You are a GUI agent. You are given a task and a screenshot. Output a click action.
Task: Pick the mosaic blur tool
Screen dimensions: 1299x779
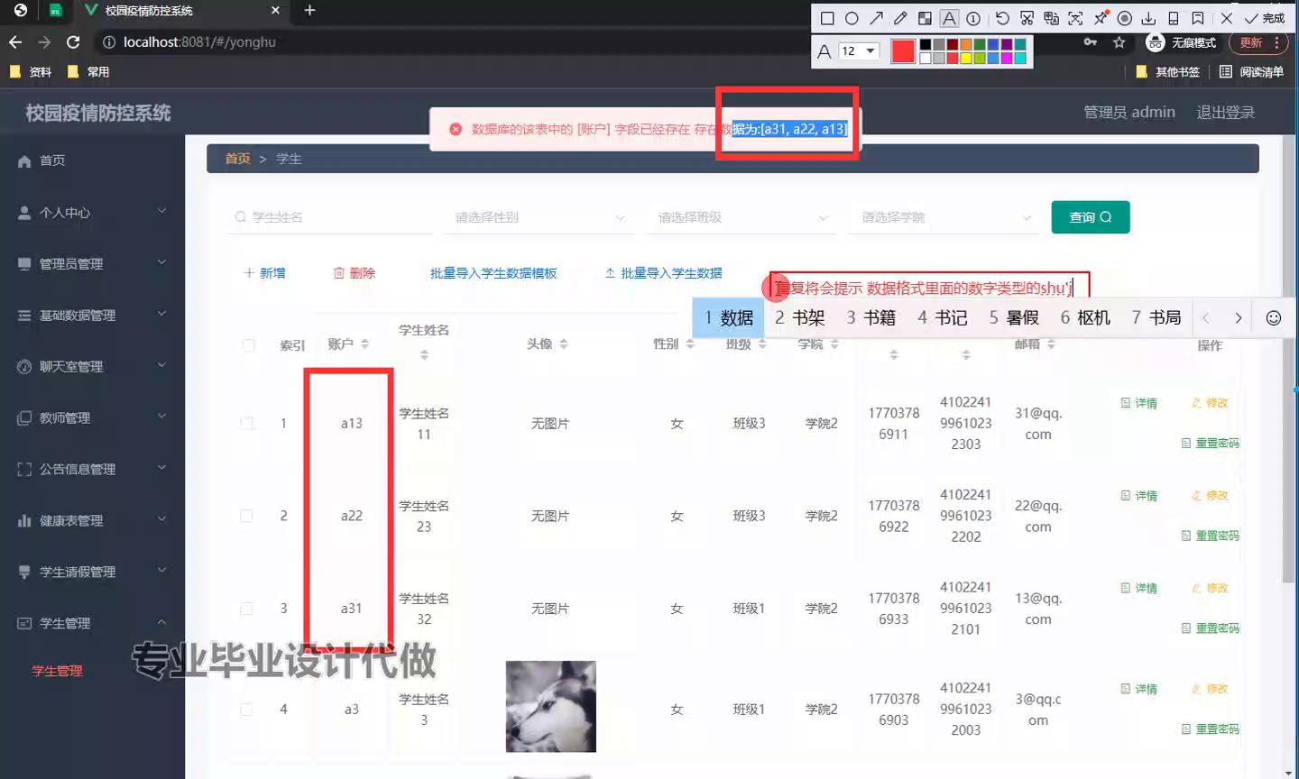tap(925, 18)
